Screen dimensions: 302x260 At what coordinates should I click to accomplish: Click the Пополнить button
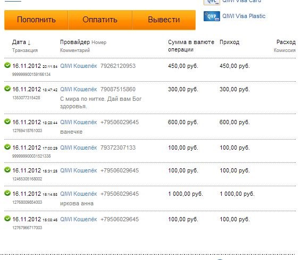pyautogui.click(x=36, y=20)
